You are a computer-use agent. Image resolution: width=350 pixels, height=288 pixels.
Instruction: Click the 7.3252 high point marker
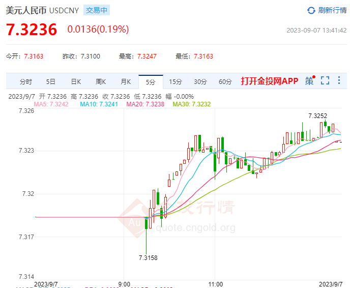(x=317, y=116)
